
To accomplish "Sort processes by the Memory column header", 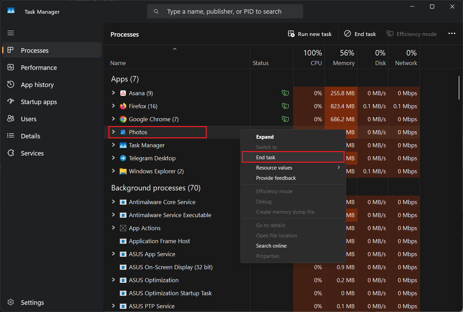I will pyautogui.click(x=343, y=58).
